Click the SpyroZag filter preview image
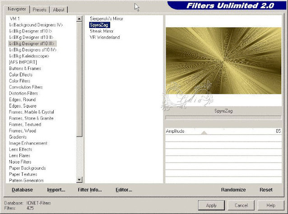Screen dimensions: 288x214 (223, 60)
